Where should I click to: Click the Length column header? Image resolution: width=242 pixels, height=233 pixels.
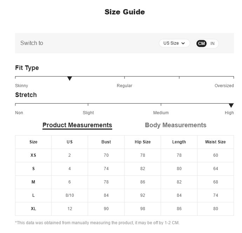179,142
